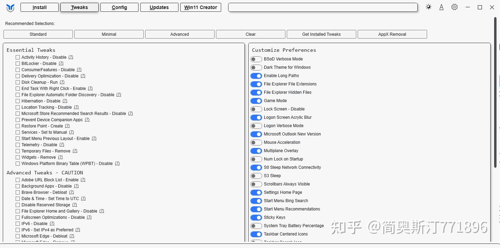Image resolution: width=500 pixels, height=248 pixels.
Task: Check Restore Point - Create
Action: point(18,126)
